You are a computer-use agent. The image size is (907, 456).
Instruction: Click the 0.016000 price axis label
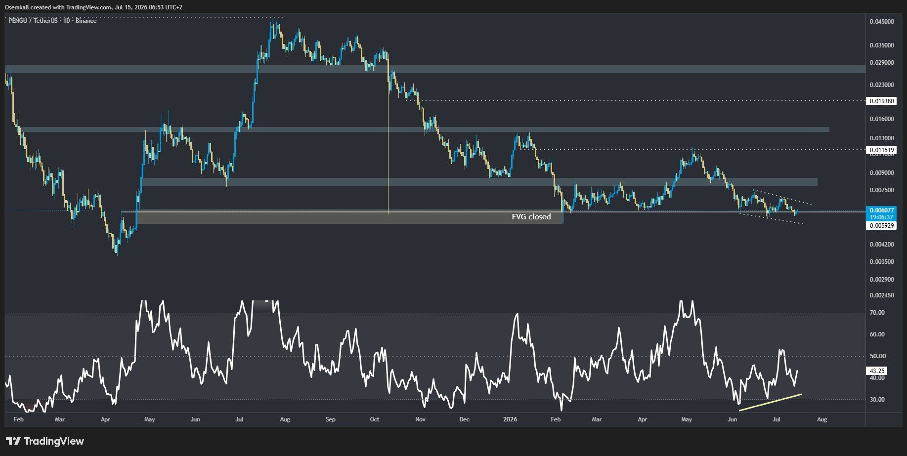[x=881, y=119]
